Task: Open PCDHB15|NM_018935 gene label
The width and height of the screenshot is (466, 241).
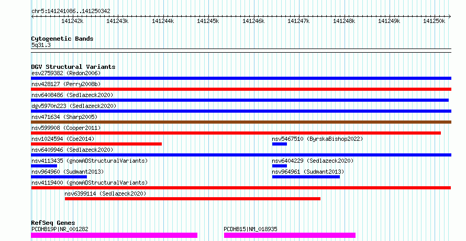Action: coord(250,229)
